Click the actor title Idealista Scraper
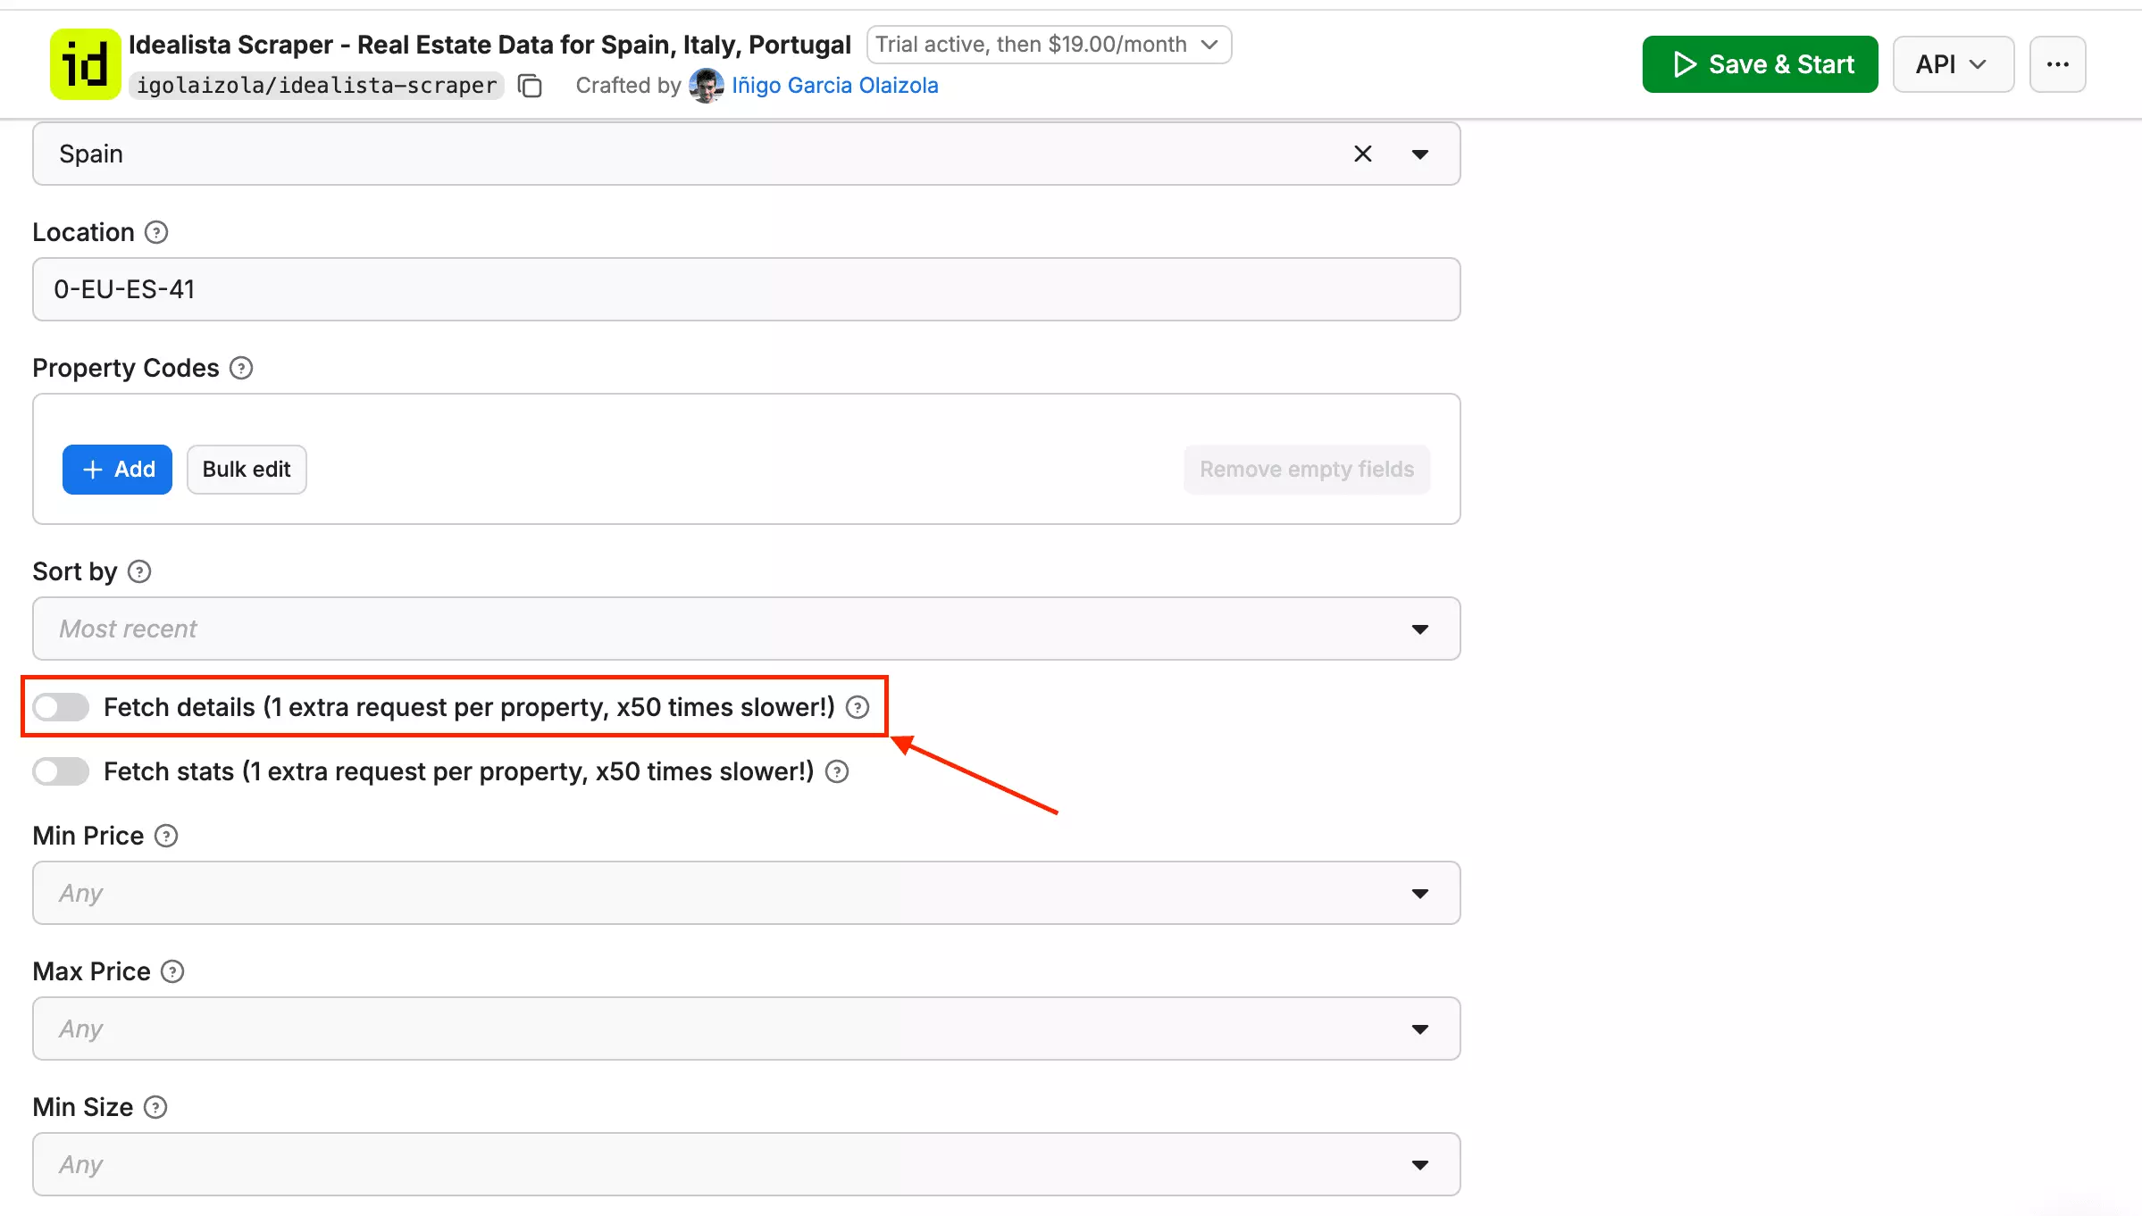2142x1216 pixels. coord(489,45)
